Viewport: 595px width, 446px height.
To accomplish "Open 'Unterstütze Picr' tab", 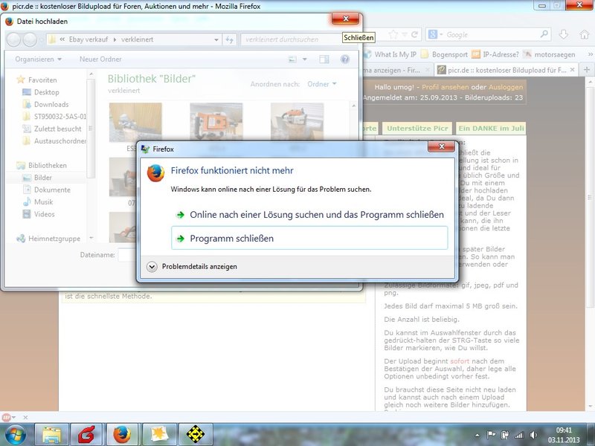I will [417, 128].
